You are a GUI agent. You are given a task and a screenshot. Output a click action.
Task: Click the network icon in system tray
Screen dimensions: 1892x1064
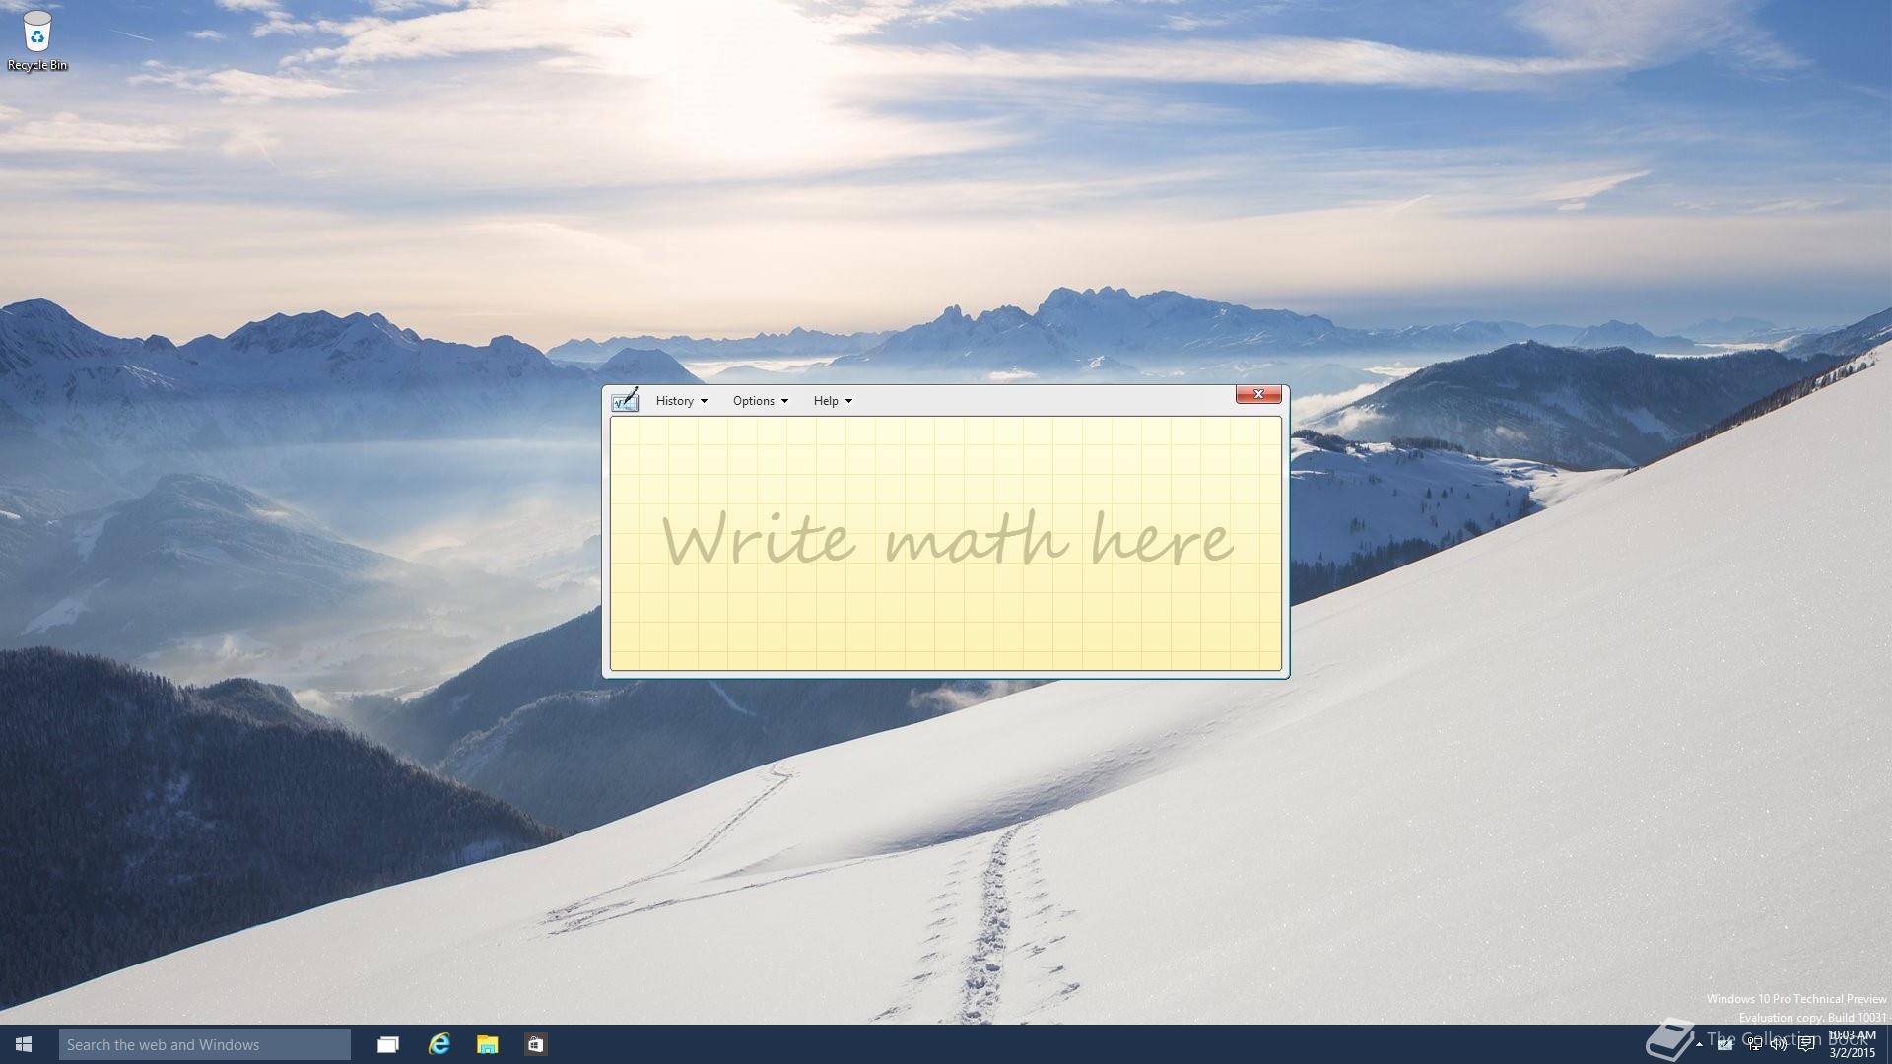(x=1755, y=1044)
